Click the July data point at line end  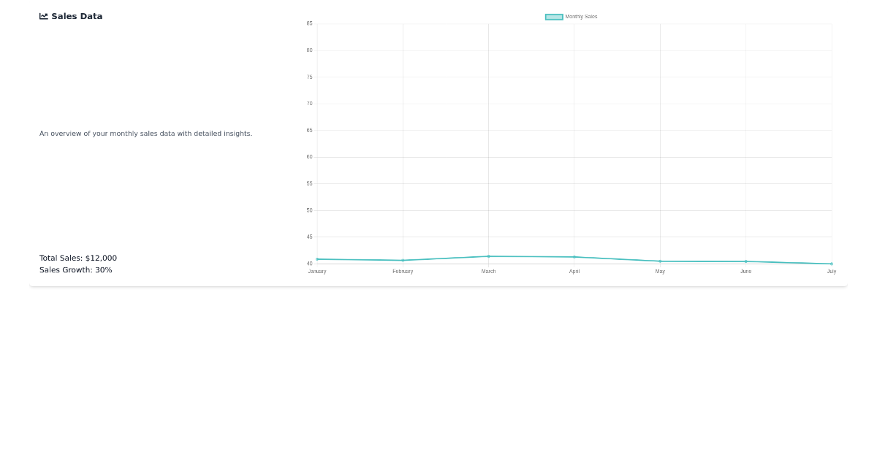(831, 264)
